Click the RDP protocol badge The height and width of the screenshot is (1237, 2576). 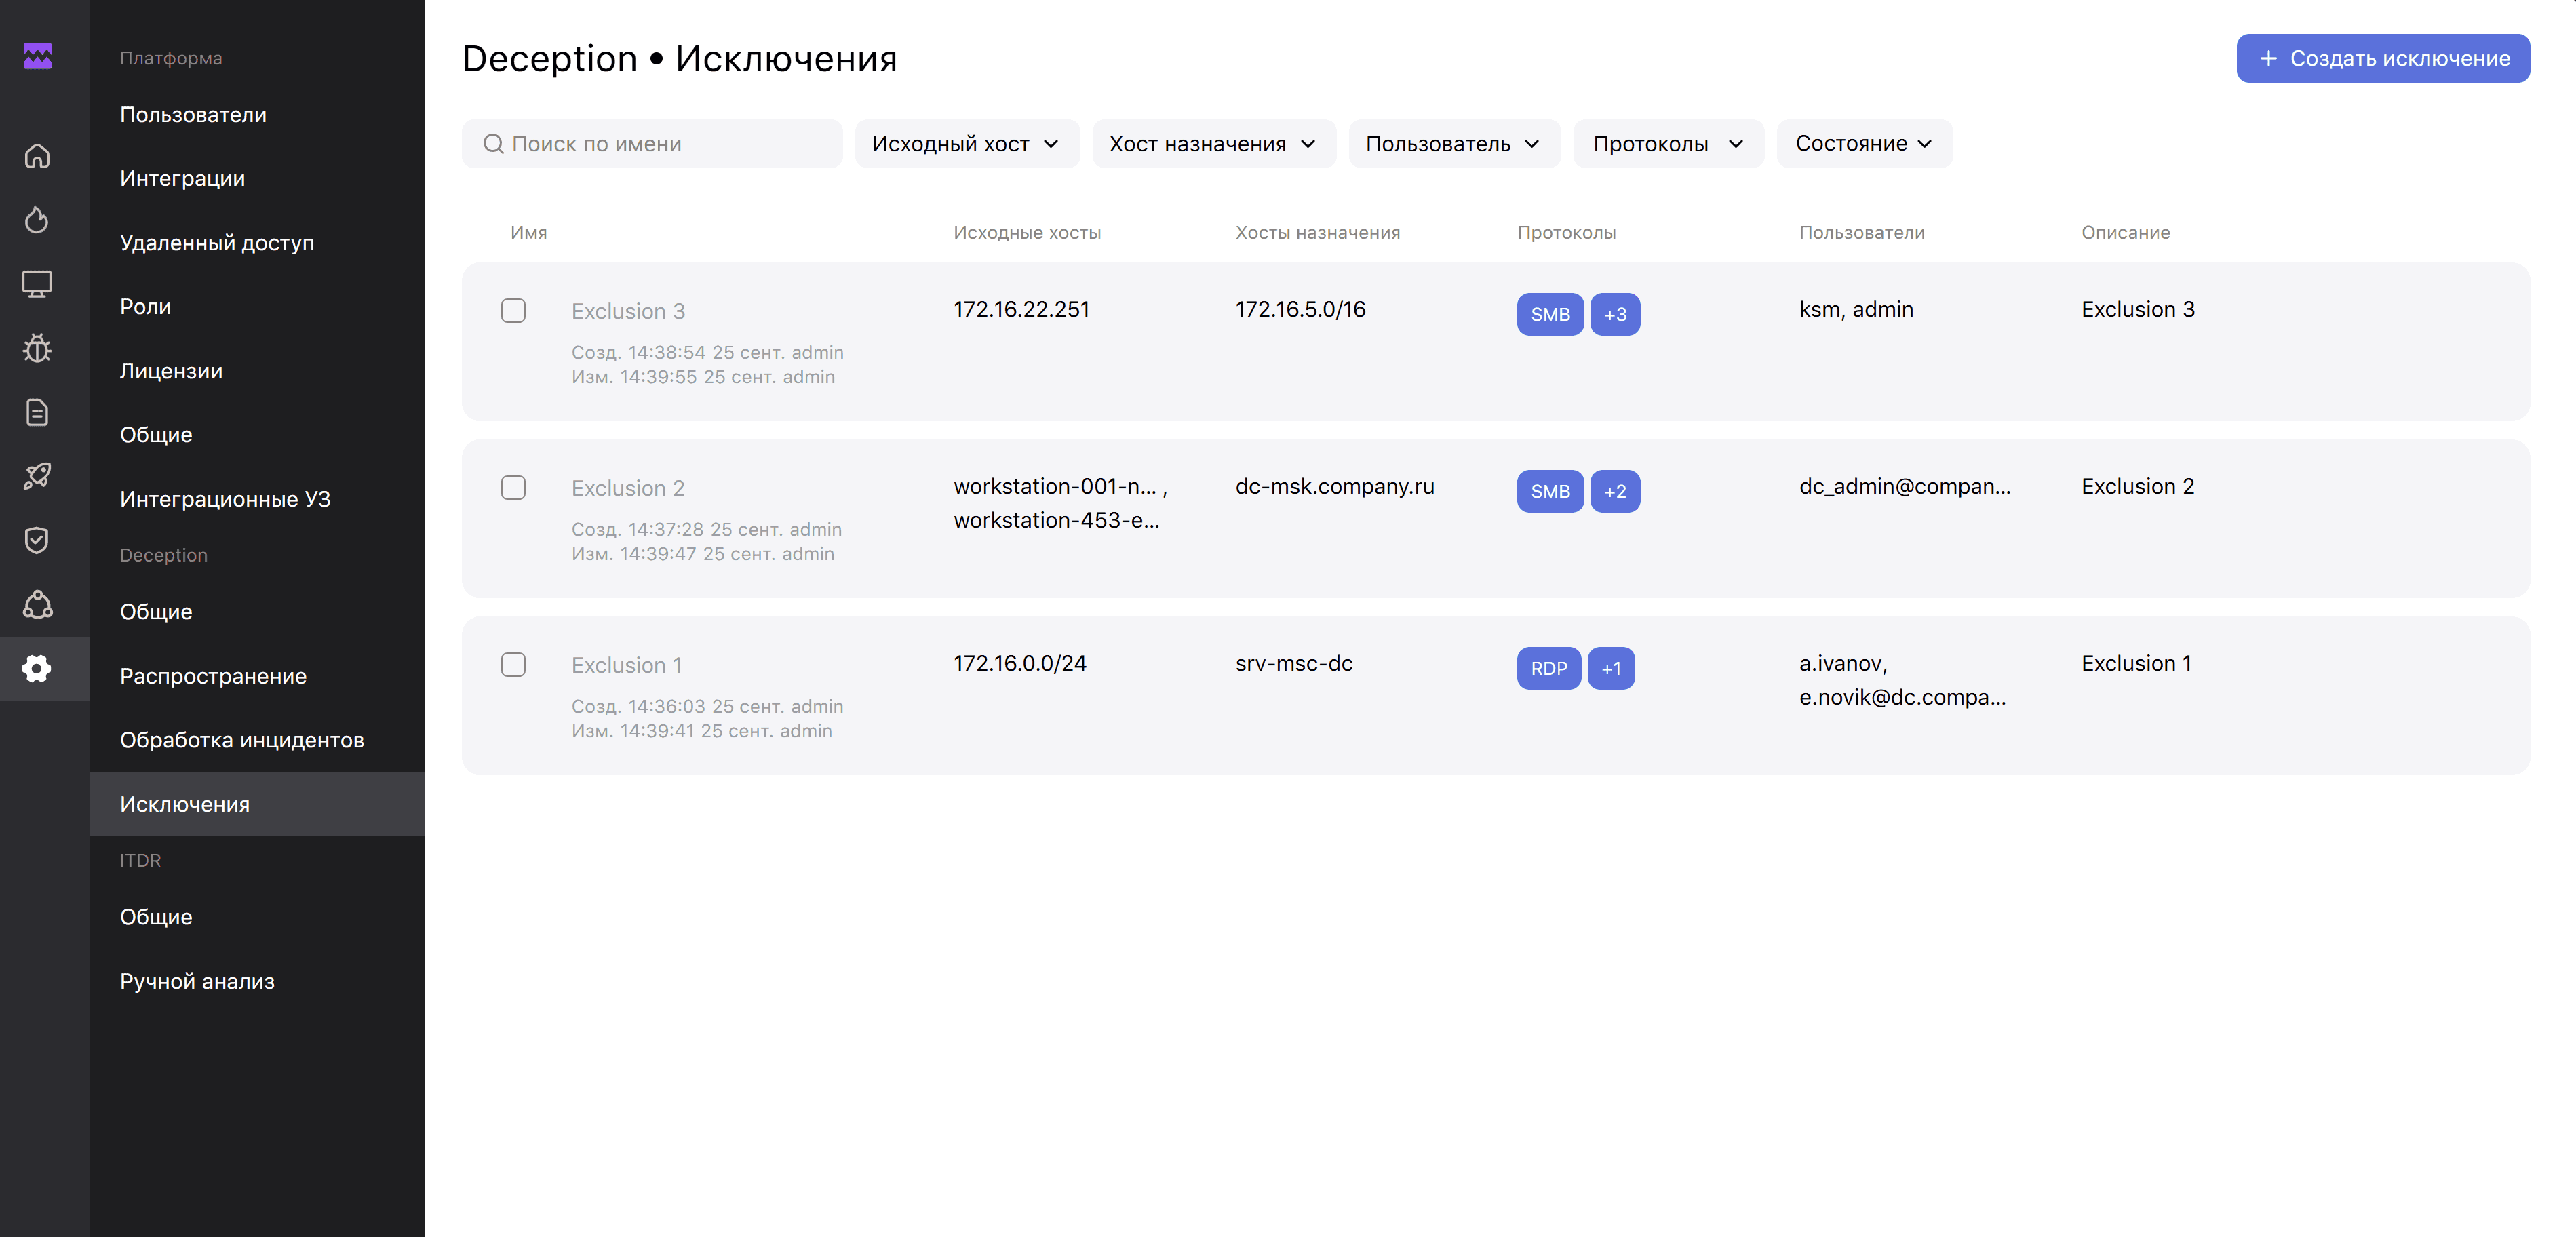[1549, 669]
